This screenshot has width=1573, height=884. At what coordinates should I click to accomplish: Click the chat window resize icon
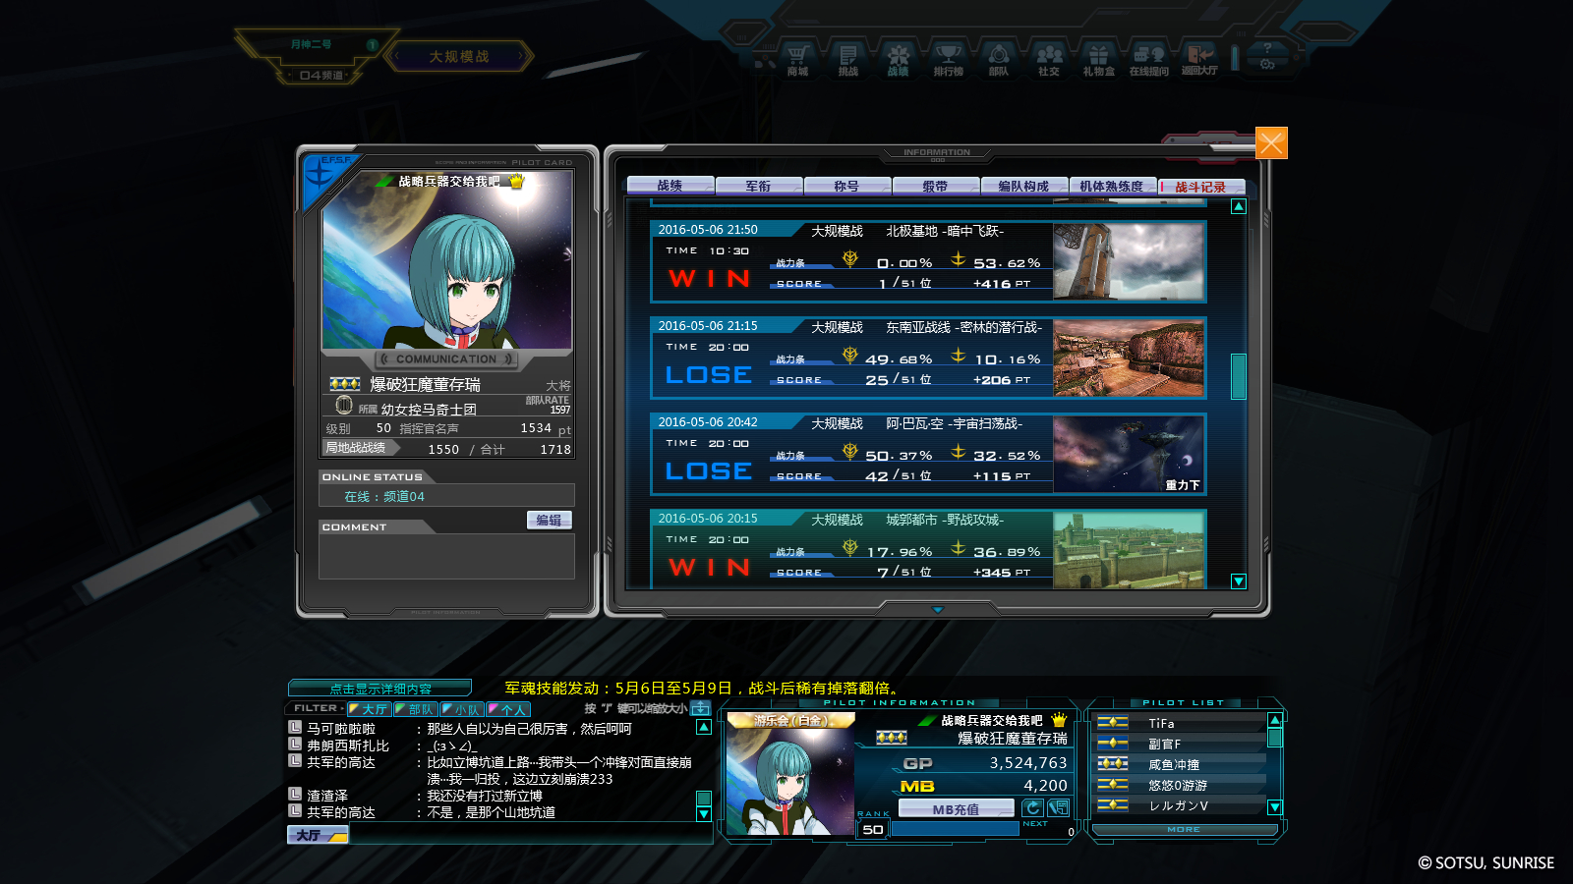(x=700, y=708)
